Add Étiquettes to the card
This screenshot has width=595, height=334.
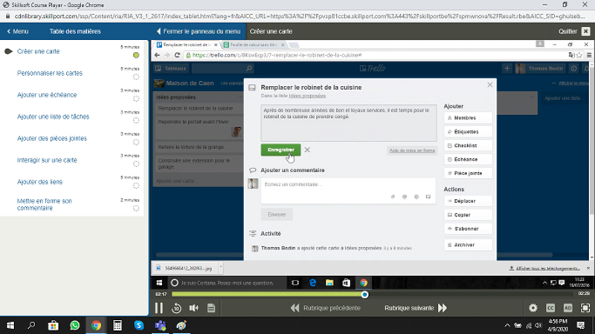pyautogui.click(x=468, y=132)
